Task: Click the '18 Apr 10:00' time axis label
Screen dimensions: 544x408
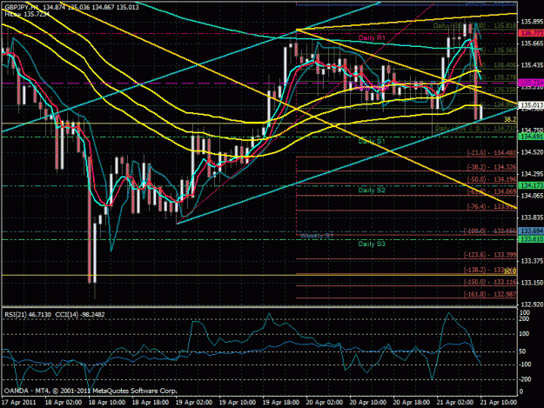Action: click(x=107, y=403)
